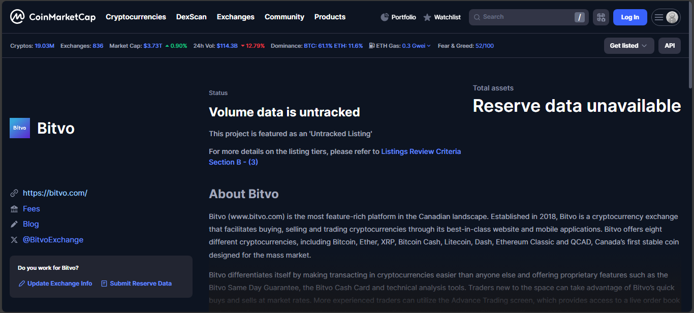Click the 24h Vol $114.3B value
Screen dimensions: 694x313
pos(227,46)
